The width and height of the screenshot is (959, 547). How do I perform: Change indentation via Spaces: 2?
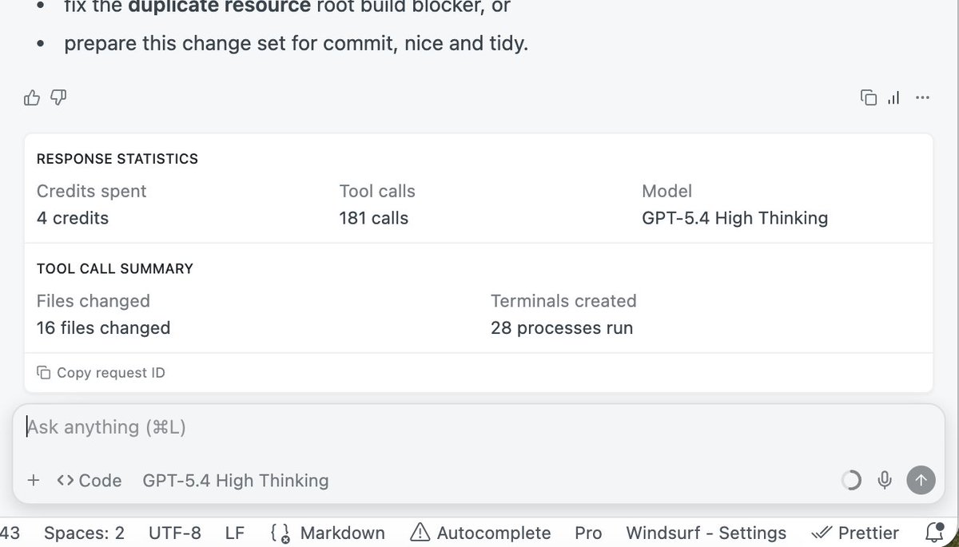[x=84, y=533]
